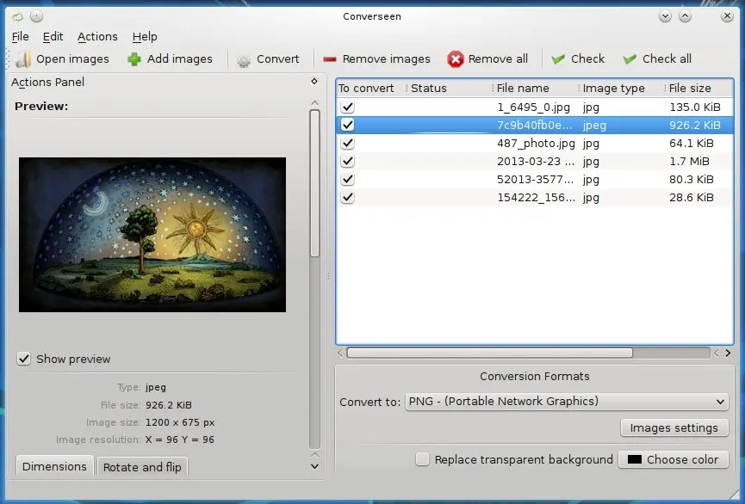745x504 pixels.
Task: Open the File menu
Action: coord(21,36)
